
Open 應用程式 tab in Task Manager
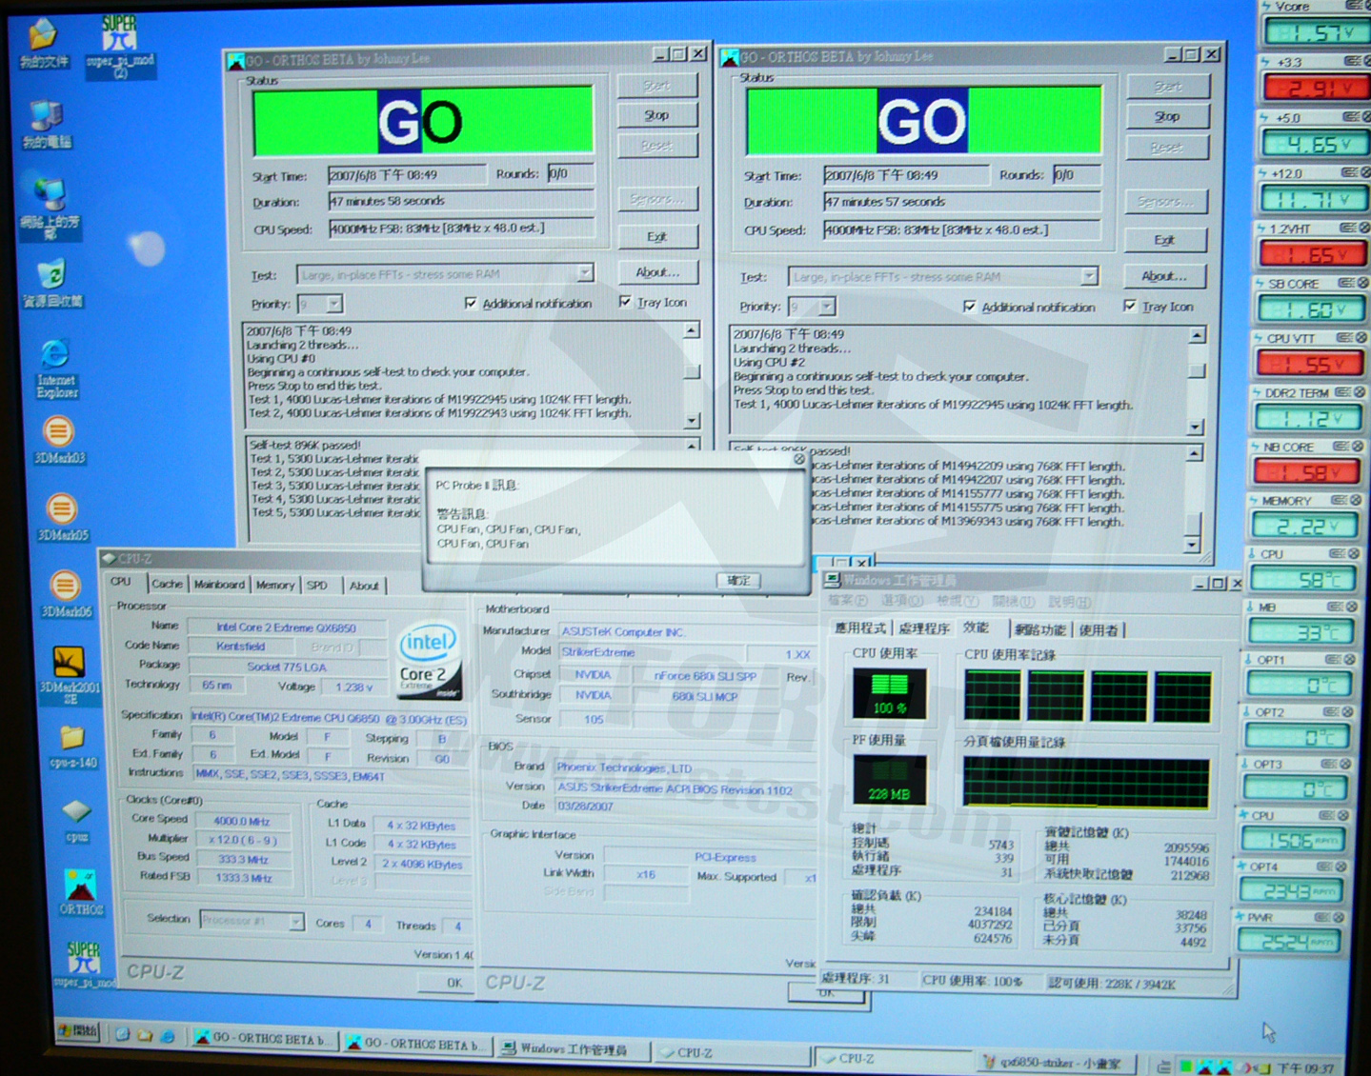(859, 628)
